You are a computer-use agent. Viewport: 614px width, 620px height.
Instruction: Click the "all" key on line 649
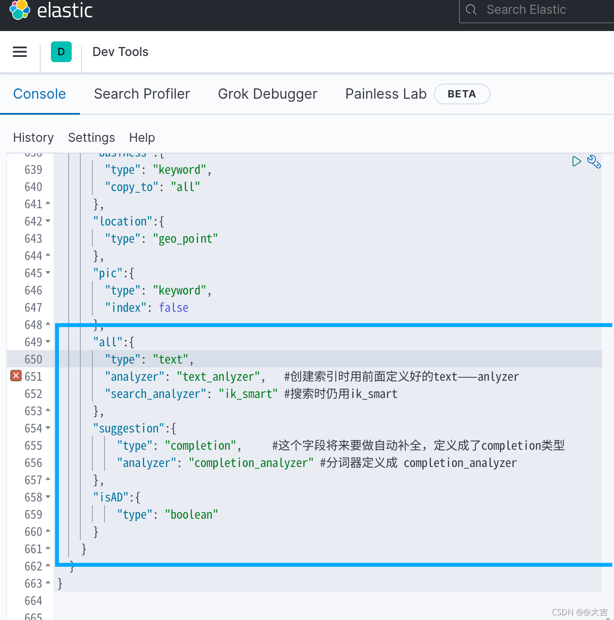(108, 342)
